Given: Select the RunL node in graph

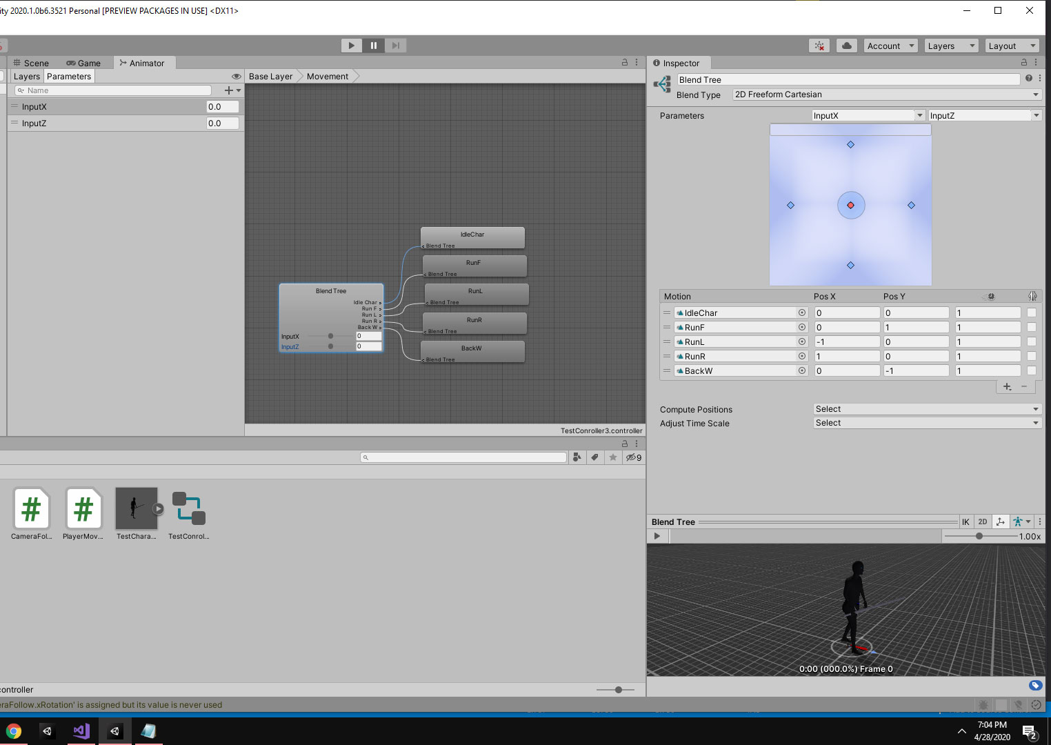Looking at the screenshot, I should point(477,294).
